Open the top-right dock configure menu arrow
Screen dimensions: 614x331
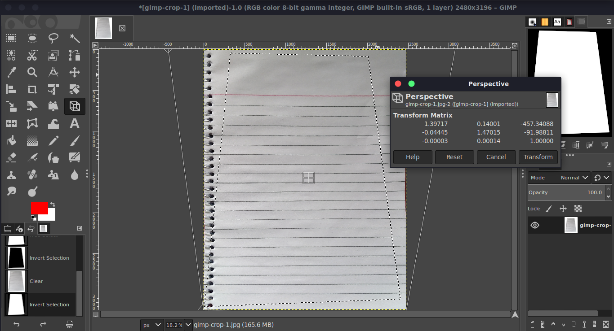point(609,21)
